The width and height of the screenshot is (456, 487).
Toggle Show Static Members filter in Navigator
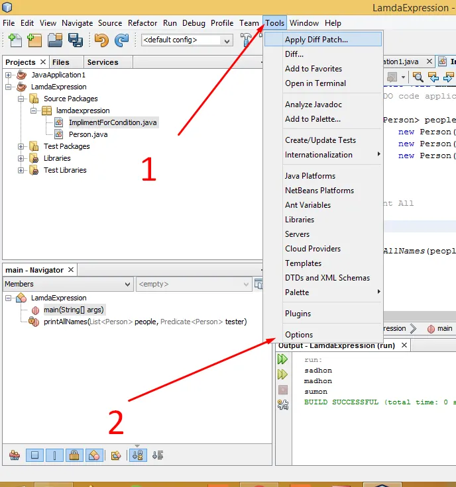(54, 455)
